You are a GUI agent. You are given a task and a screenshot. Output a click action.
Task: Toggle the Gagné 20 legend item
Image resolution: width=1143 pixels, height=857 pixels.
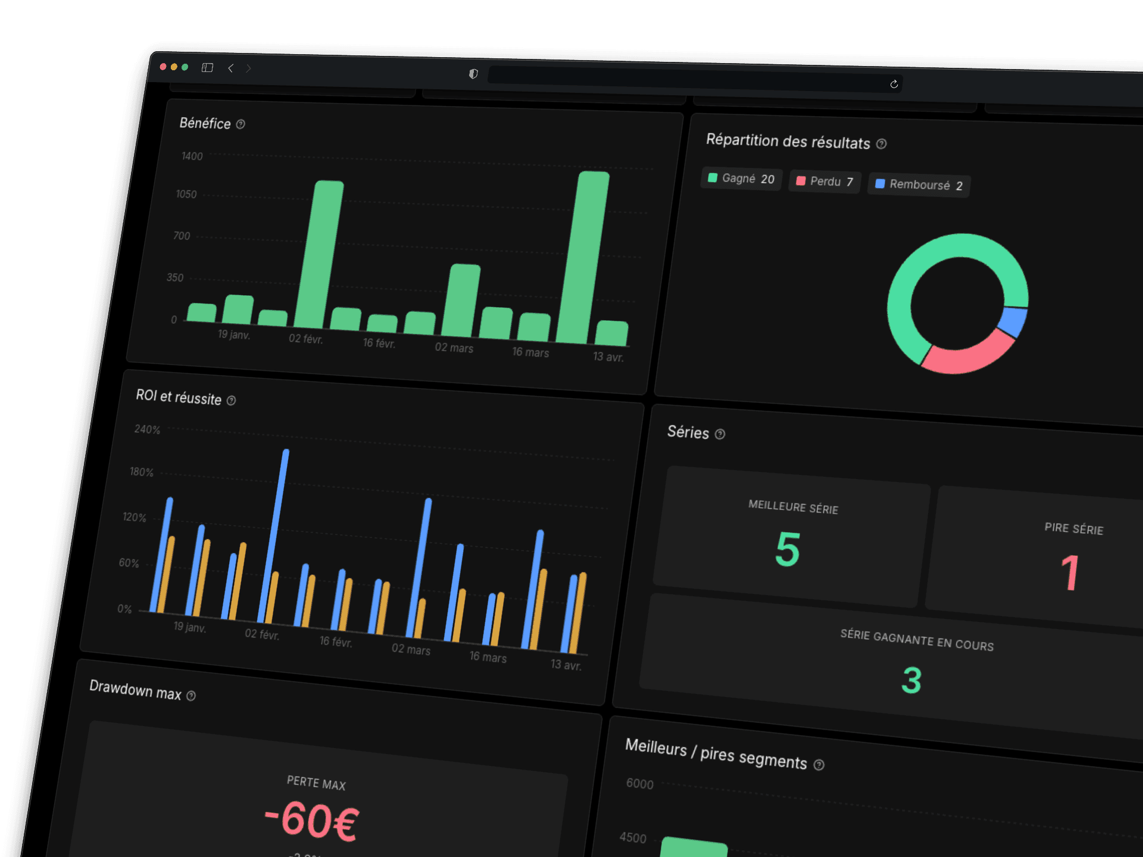click(741, 179)
